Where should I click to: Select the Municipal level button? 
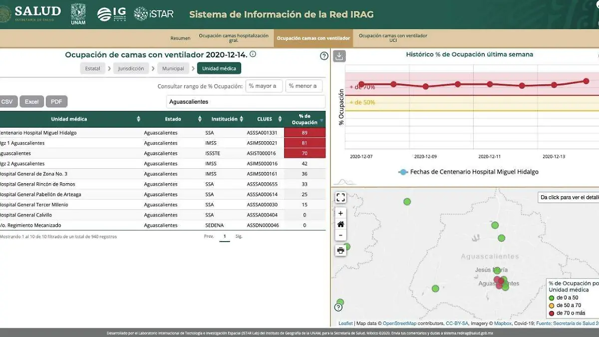173,68
